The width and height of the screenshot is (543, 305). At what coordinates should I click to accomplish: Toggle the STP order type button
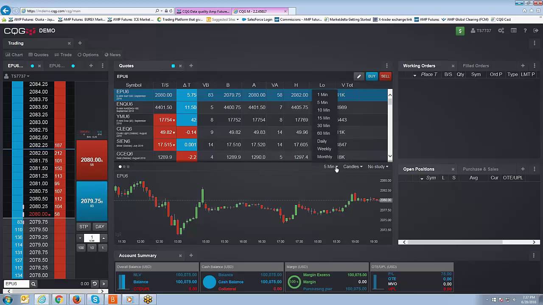pos(84,227)
